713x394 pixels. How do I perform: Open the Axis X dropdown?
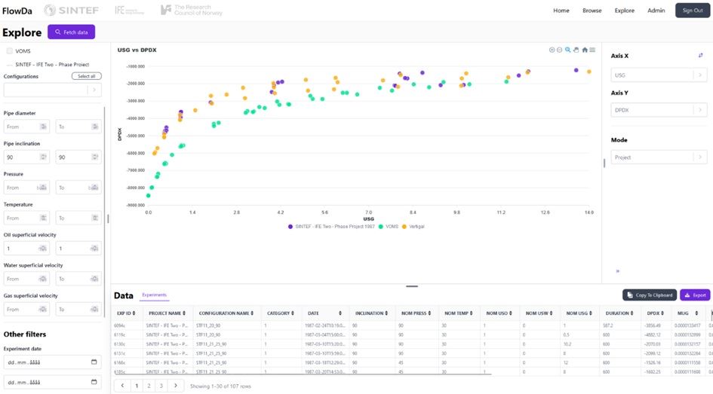click(659, 75)
